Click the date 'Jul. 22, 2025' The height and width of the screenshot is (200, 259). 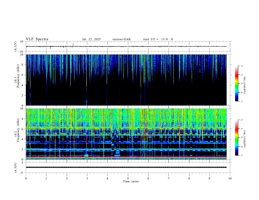pyautogui.click(x=91, y=39)
